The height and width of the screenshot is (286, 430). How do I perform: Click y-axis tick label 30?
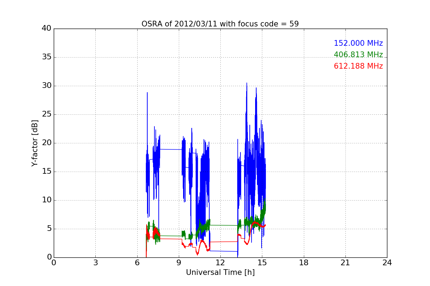[47, 86]
